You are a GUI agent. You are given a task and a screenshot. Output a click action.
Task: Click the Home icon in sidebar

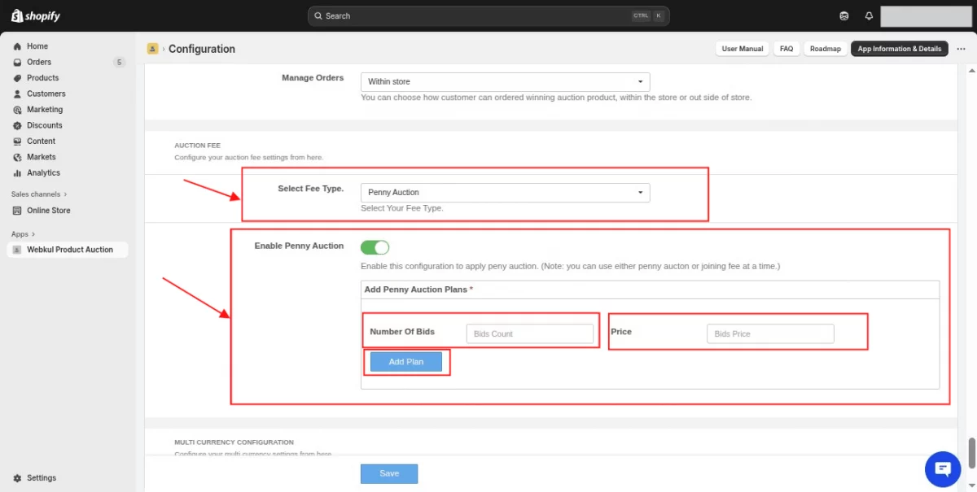tap(18, 46)
